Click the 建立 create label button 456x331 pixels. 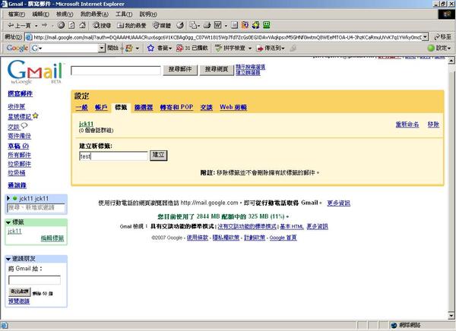click(159, 155)
